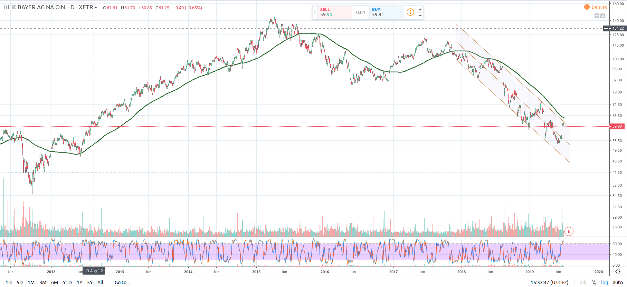The height and width of the screenshot is (287, 627).
Task: Click the red 59.90 current price label
Action: pyautogui.click(x=617, y=127)
